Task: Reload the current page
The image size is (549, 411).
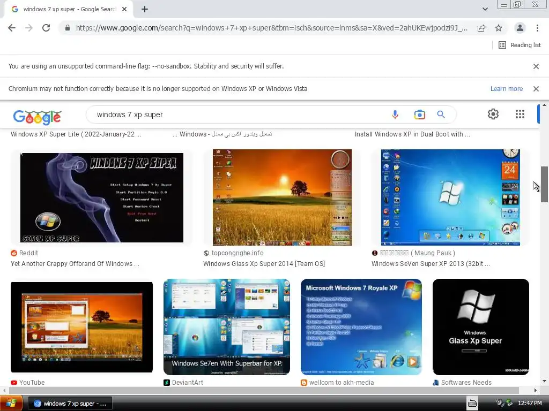Action: 46,28
